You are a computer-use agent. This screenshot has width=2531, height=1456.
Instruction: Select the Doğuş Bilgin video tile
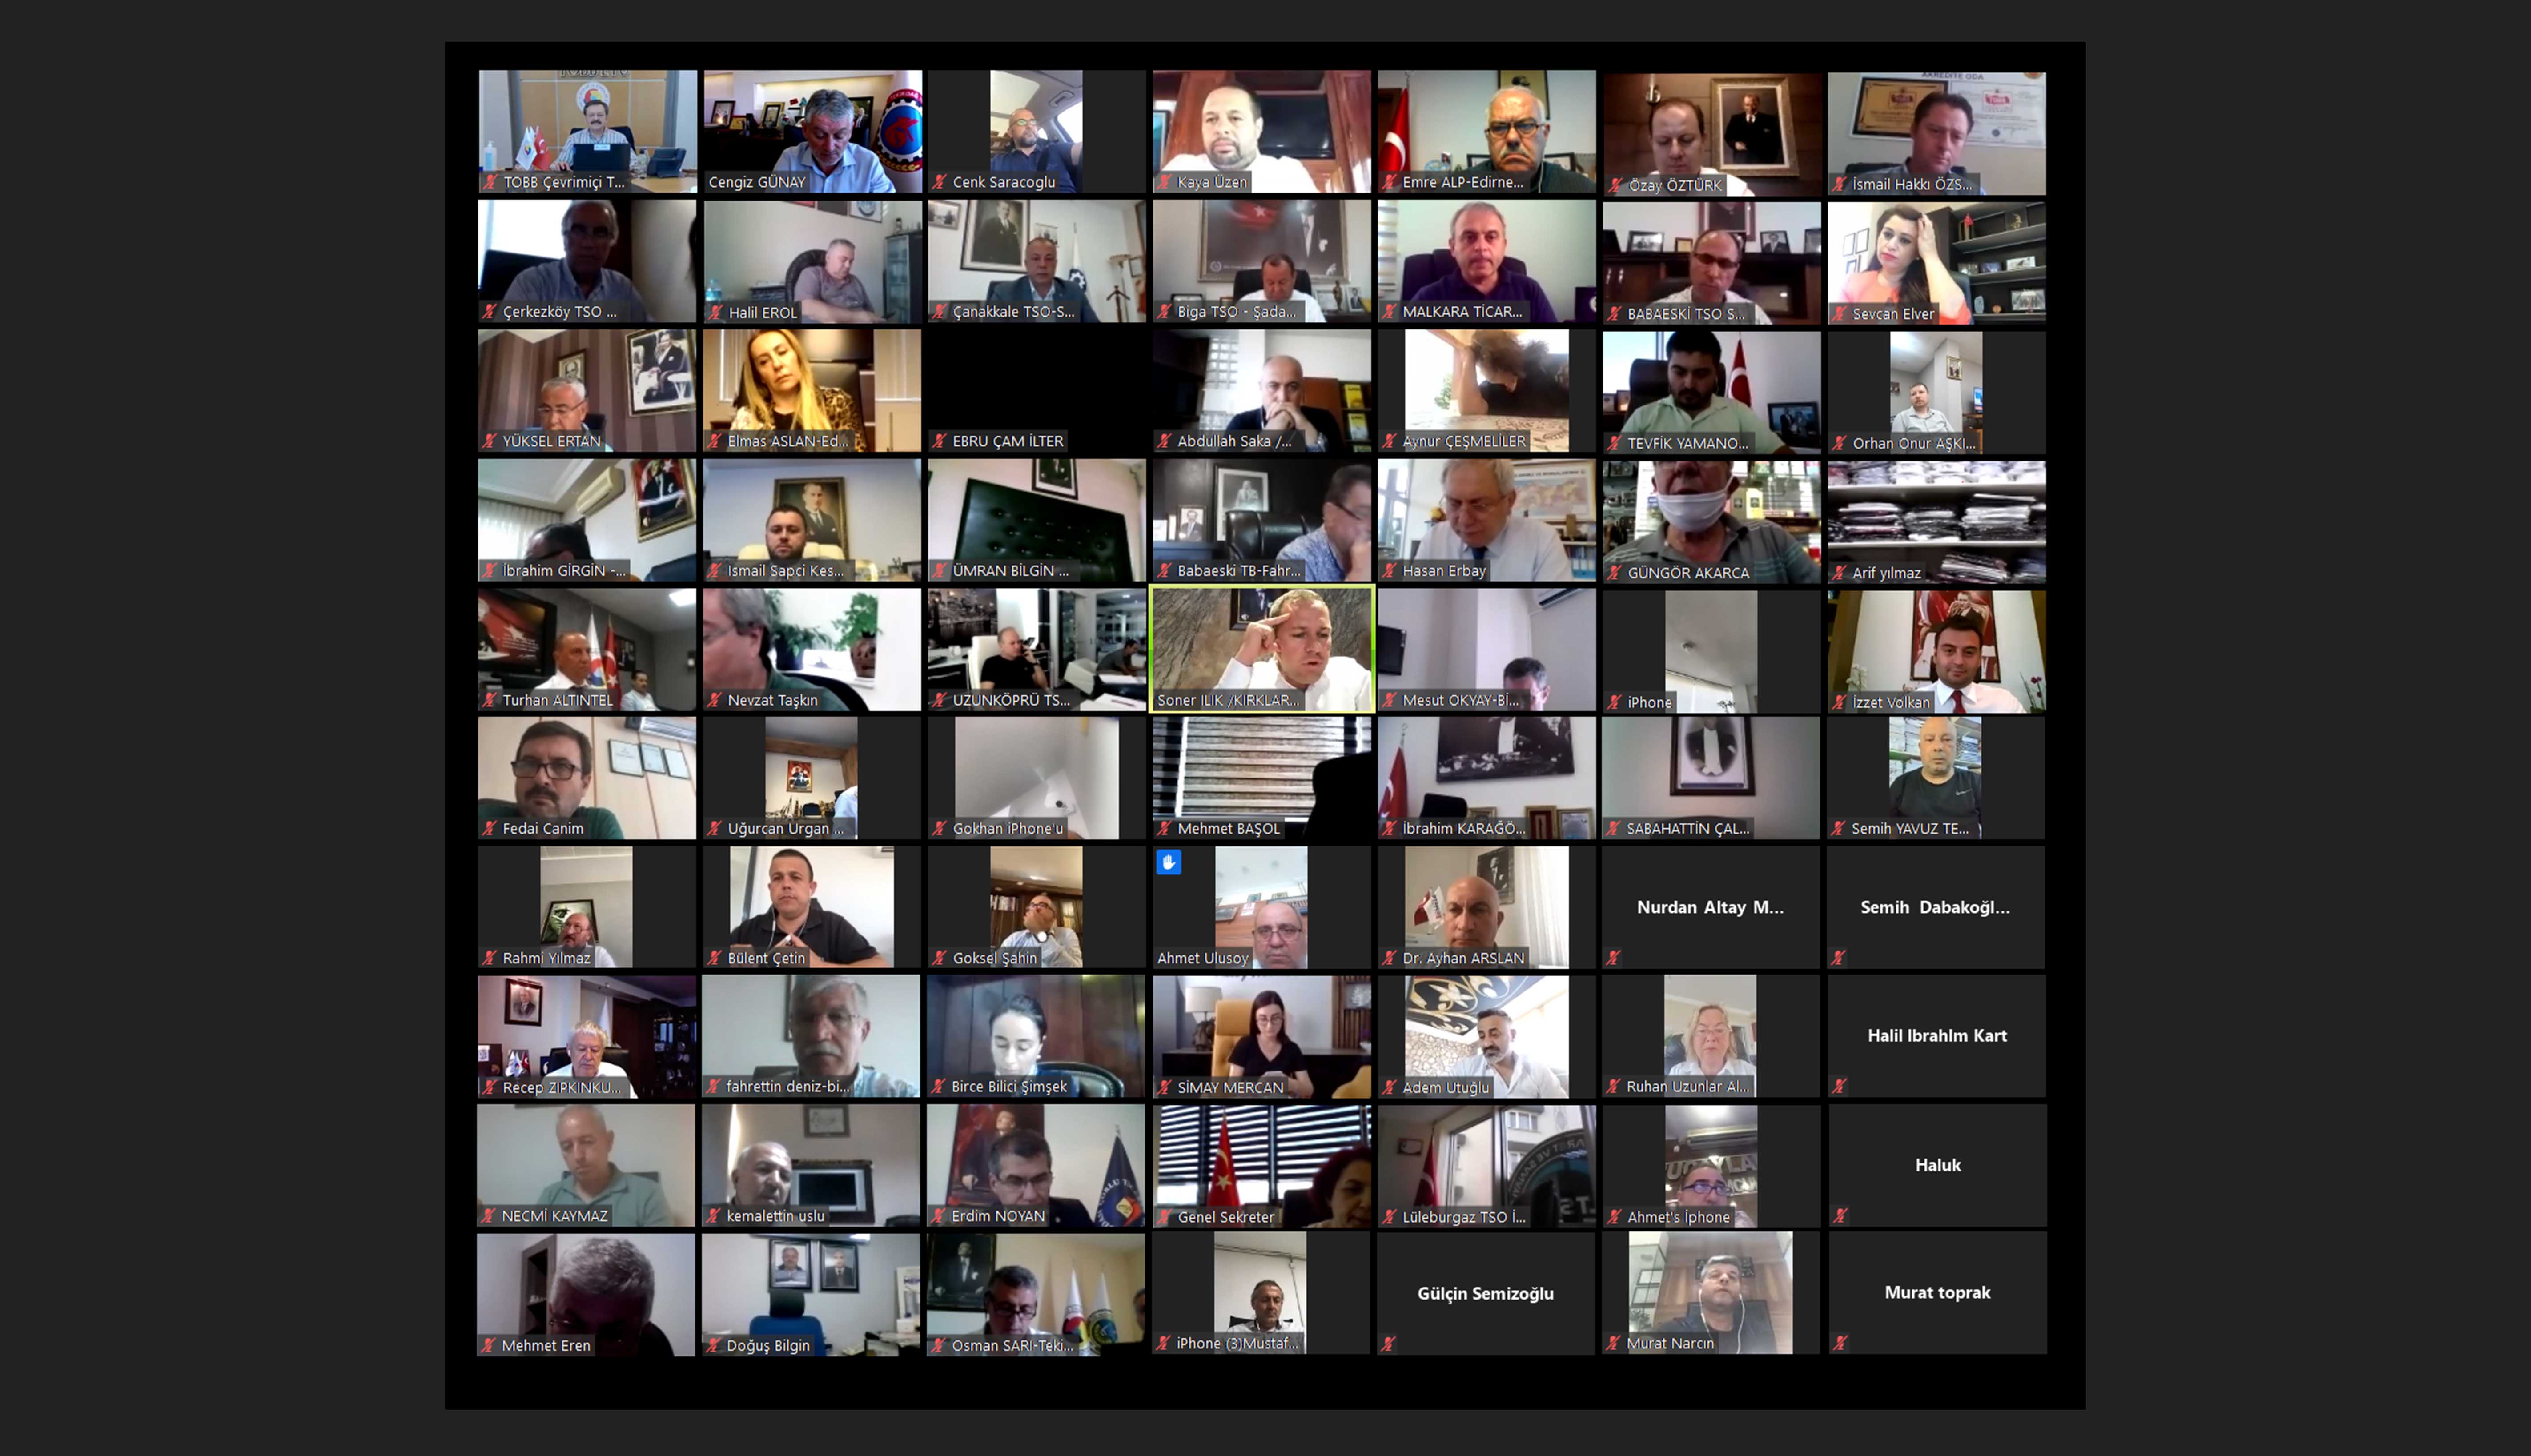[x=811, y=1295]
